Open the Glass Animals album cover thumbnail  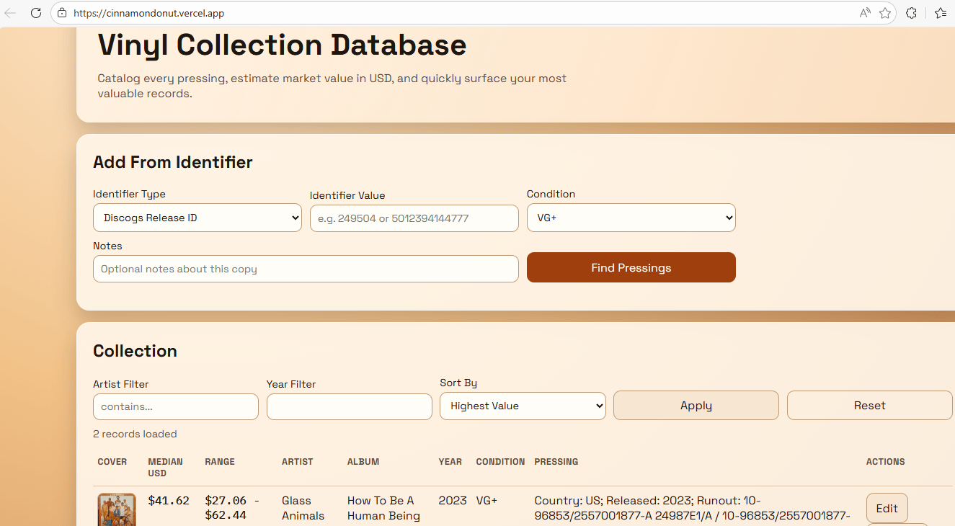(x=117, y=509)
